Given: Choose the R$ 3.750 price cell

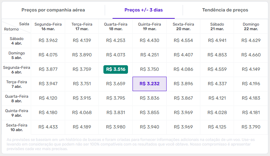Looking at the screenshot, I should pyautogui.click(x=150, y=69).
